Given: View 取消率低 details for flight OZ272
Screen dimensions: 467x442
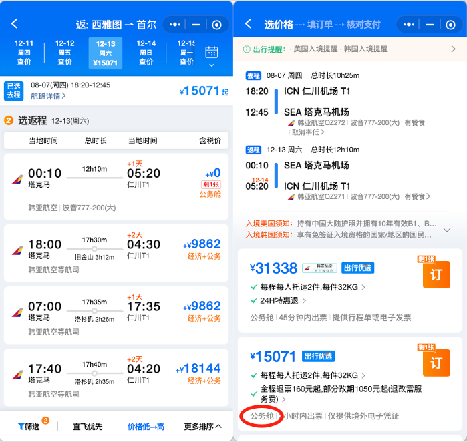Looking at the screenshot, I should [307, 132].
